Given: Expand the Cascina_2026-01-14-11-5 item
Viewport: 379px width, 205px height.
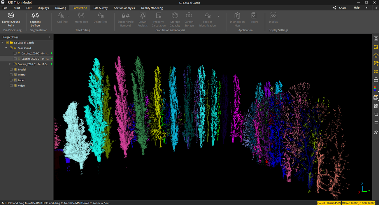Looking at the screenshot, I should [x=10, y=64].
